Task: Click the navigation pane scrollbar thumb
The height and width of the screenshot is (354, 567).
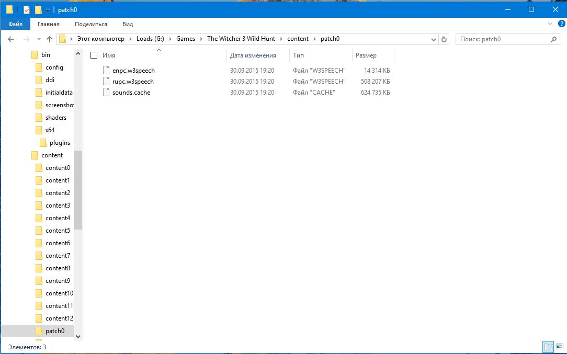Action: [x=78, y=190]
